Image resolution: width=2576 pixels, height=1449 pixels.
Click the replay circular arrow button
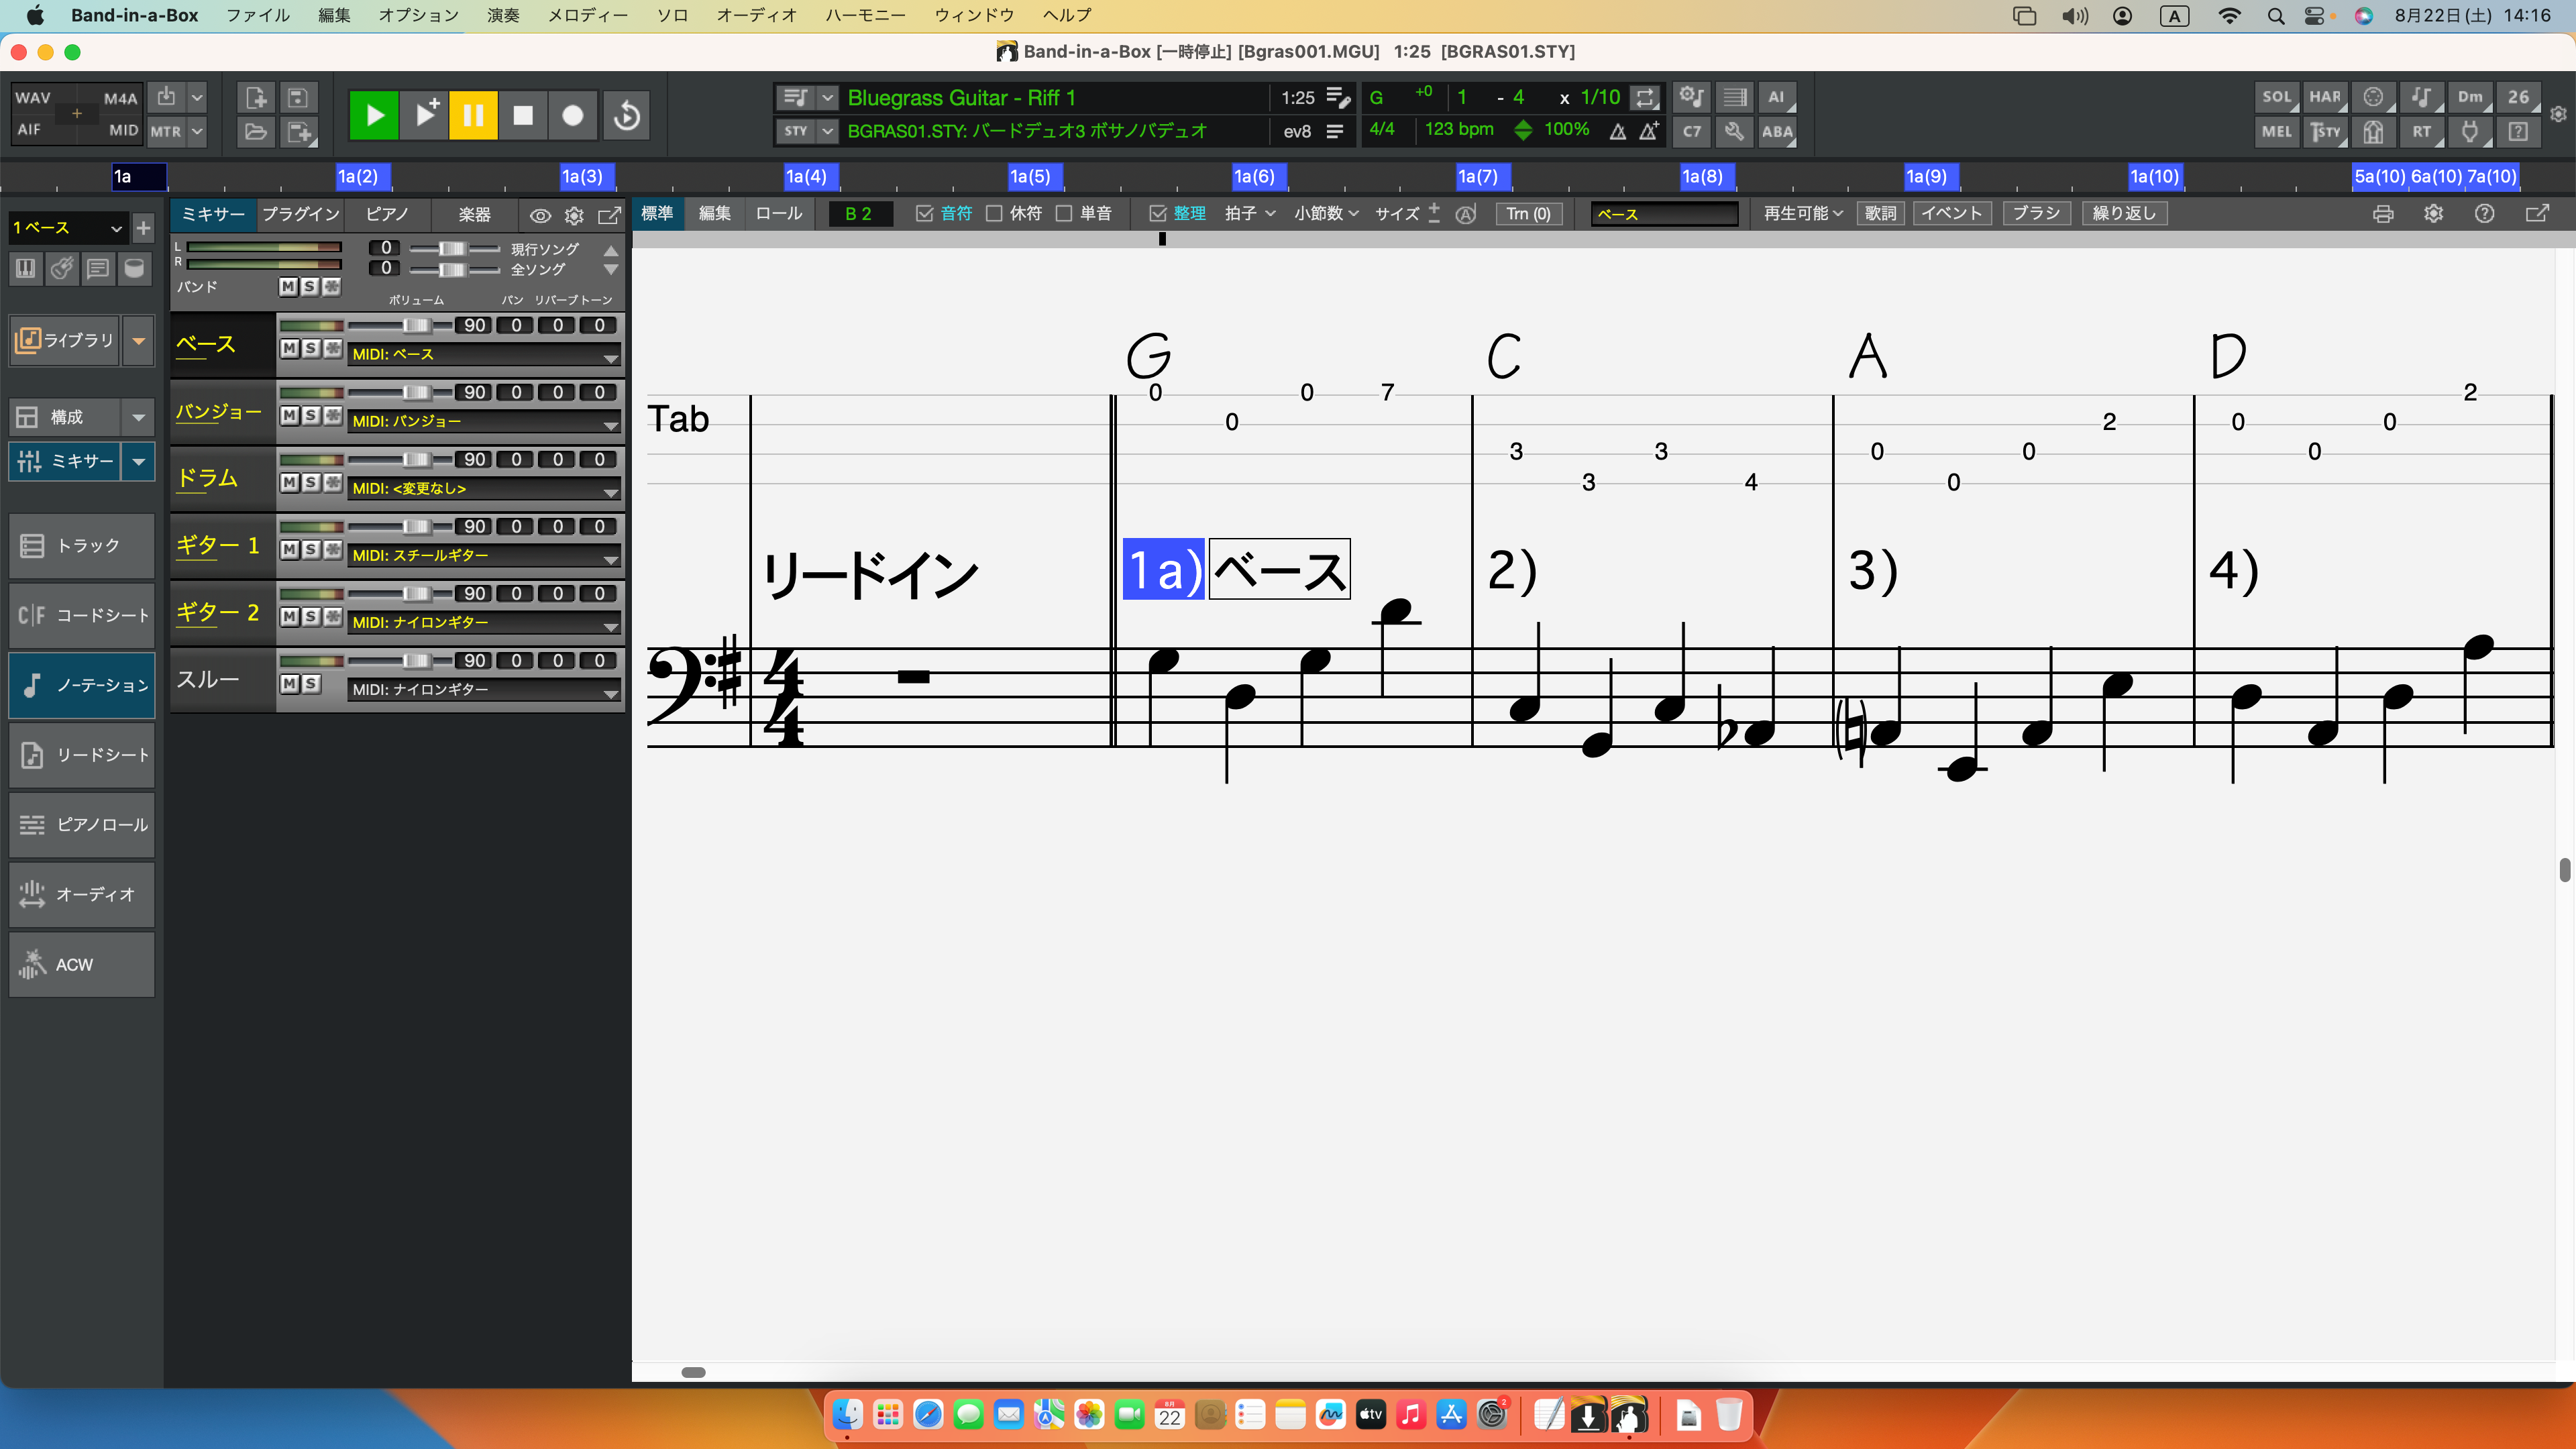627,115
